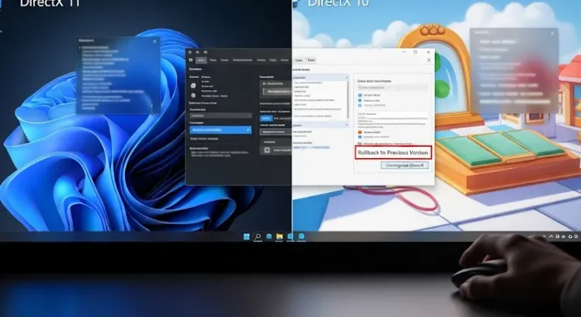The height and width of the screenshot is (317, 581).
Task: Switch to the highlighted tab in the light window
Action: (311, 60)
